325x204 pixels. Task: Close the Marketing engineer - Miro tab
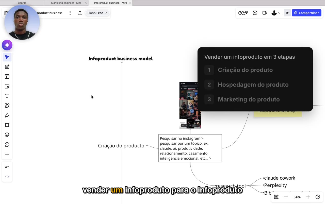86,3
